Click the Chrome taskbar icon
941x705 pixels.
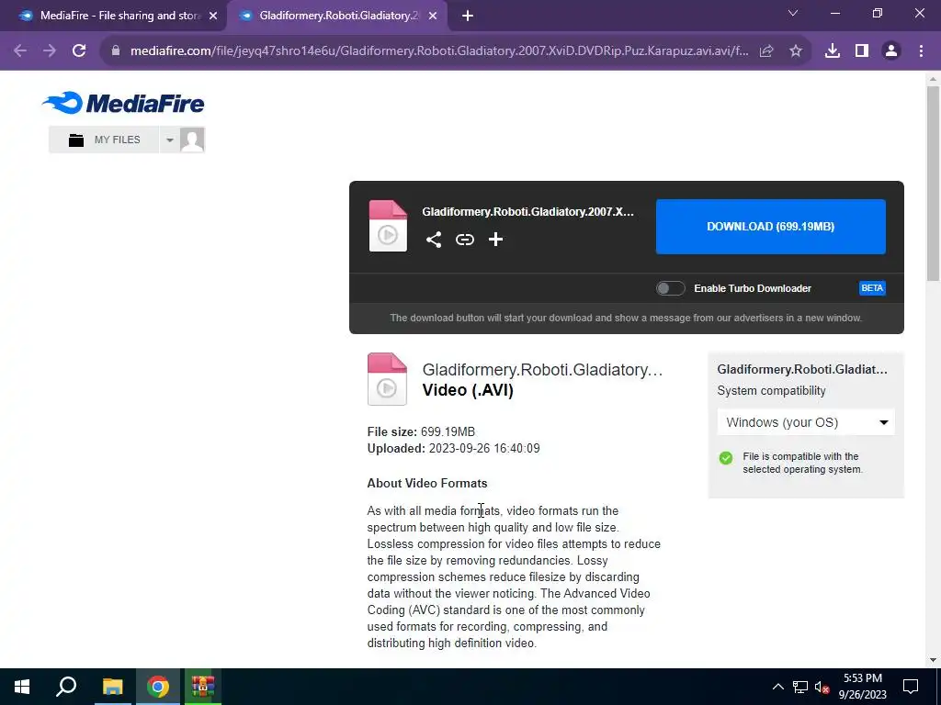[158, 687]
